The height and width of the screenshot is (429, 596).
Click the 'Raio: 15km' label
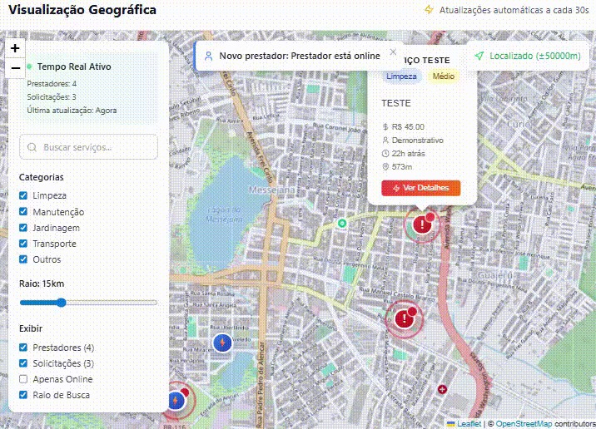[x=42, y=284]
